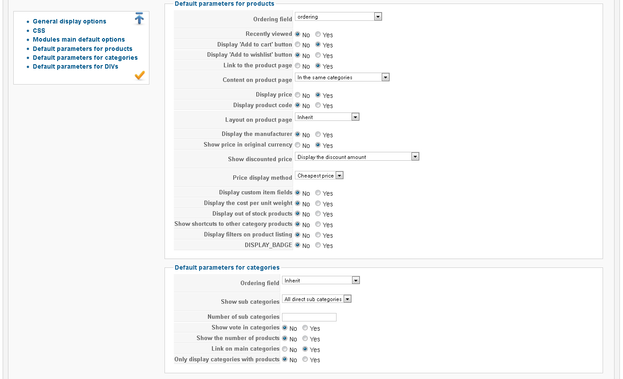Click the Number of sub categories field

click(x=309, y=317)
